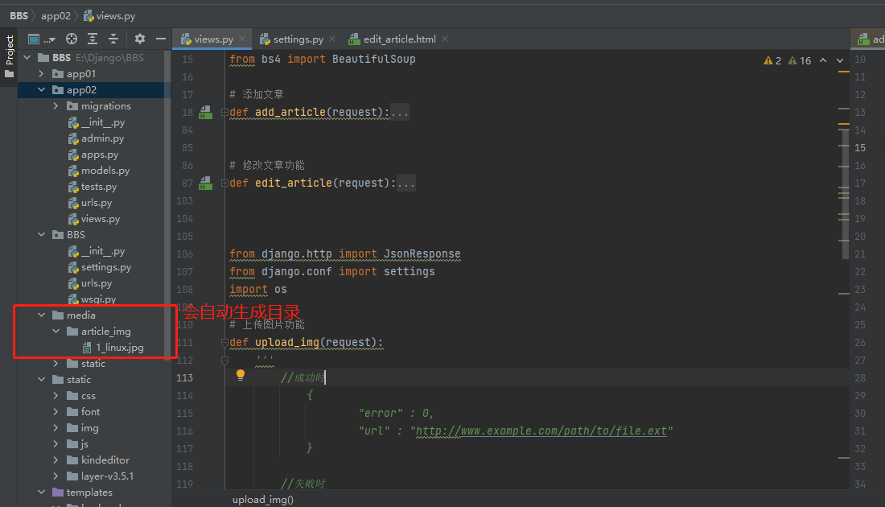This screenshot has width=885, height=507.
Task: Open the Project tool window tab
Action: pos(9,57)
